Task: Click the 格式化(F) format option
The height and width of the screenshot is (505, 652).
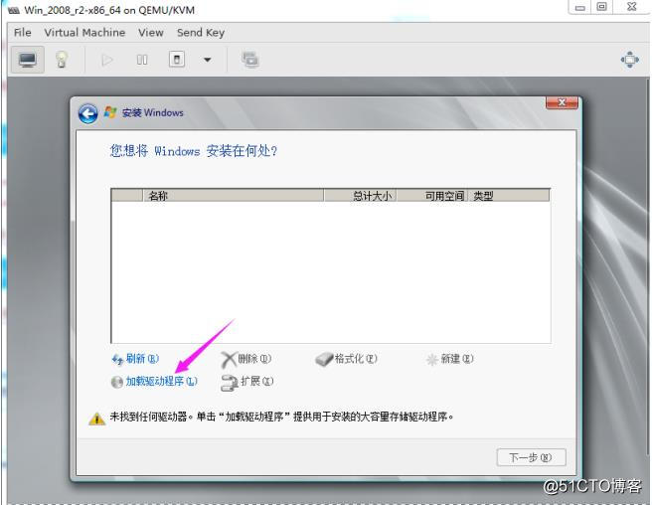Action: (x=346, y=359)
